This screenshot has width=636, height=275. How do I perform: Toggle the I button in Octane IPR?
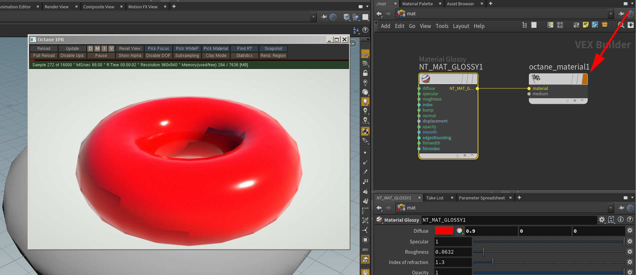point(104,49)
